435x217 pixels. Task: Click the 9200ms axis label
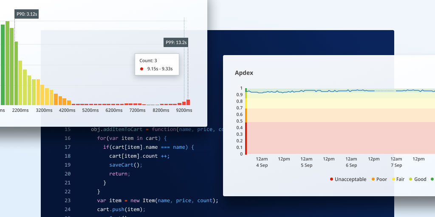pos(184,110)
